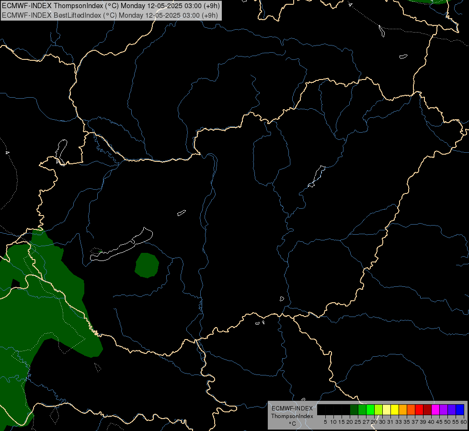Choose the magenta 40–45 legend swatch

[x=435, y=409]
